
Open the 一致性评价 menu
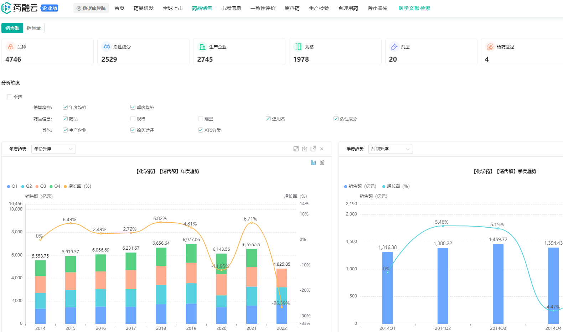click(x=263, y=8)
